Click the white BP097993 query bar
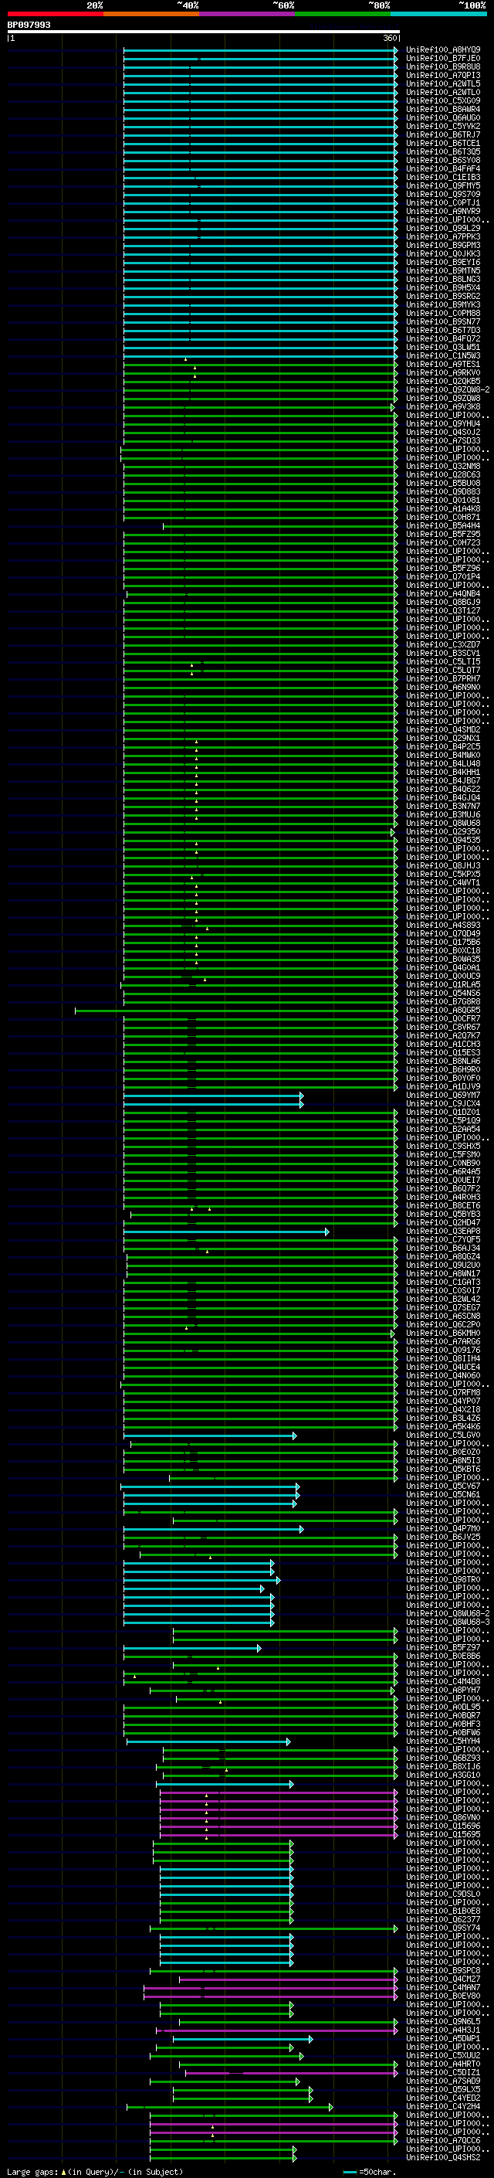 coord(204,32)
